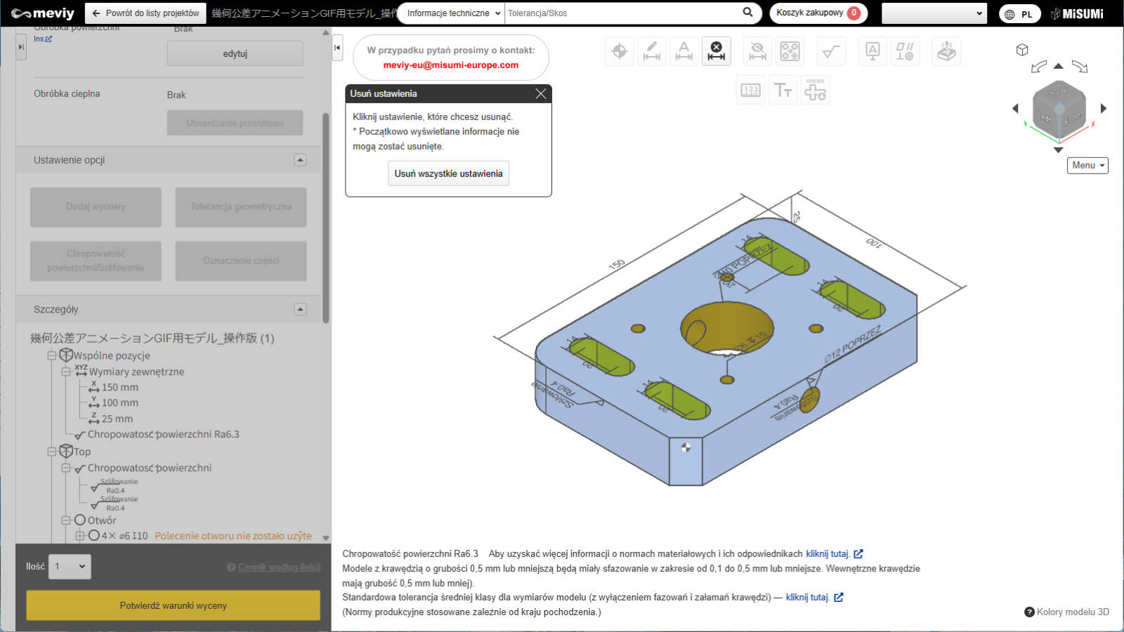This screenshot has width=1124, height=632.
Task: Collapse the Ustawienie opcji section
Action: pyautogui.click(x=300, y=160)
